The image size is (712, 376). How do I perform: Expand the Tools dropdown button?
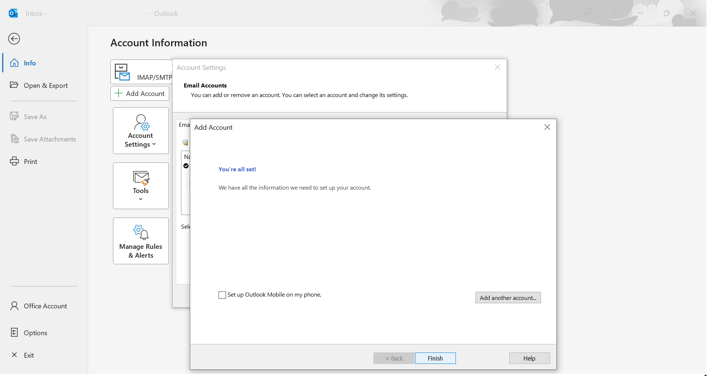pyautogui.click(x=141, y=186)
